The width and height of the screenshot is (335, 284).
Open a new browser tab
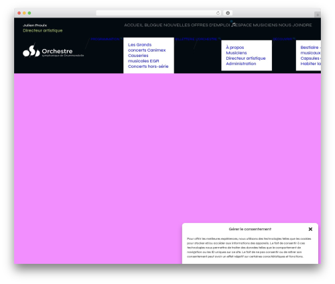pyautogui.click(x=318, y=15)
